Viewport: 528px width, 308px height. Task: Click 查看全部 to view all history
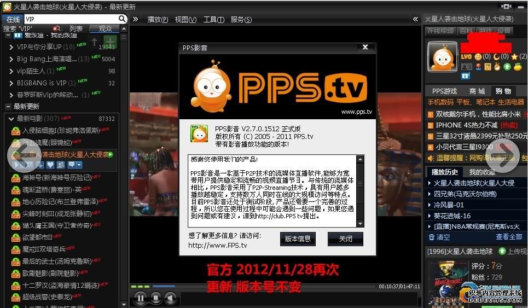(x=509, y=237)
